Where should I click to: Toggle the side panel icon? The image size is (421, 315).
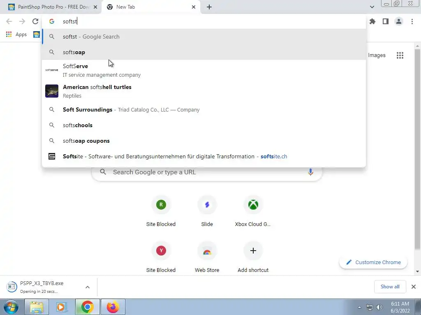(x=386, y=21)
